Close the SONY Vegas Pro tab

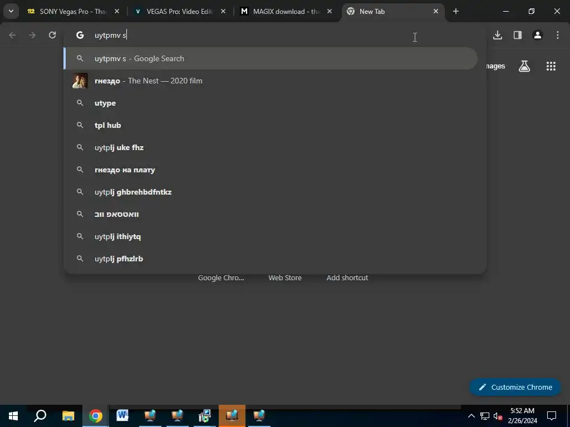click(x=117, y=12)
